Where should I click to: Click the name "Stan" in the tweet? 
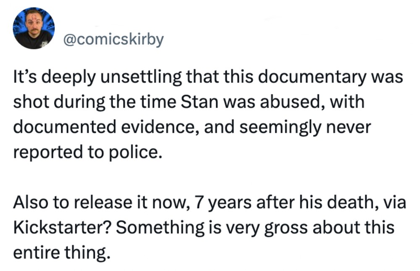tap(199, 102)
